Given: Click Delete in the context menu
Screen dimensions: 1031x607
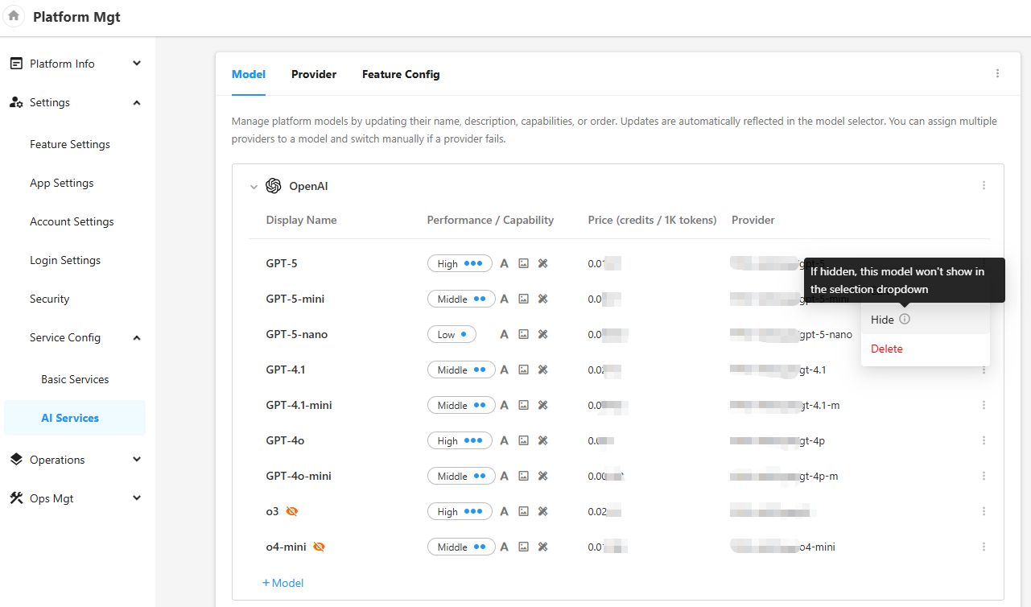Looking at the screenshot, I should point(887,349).
